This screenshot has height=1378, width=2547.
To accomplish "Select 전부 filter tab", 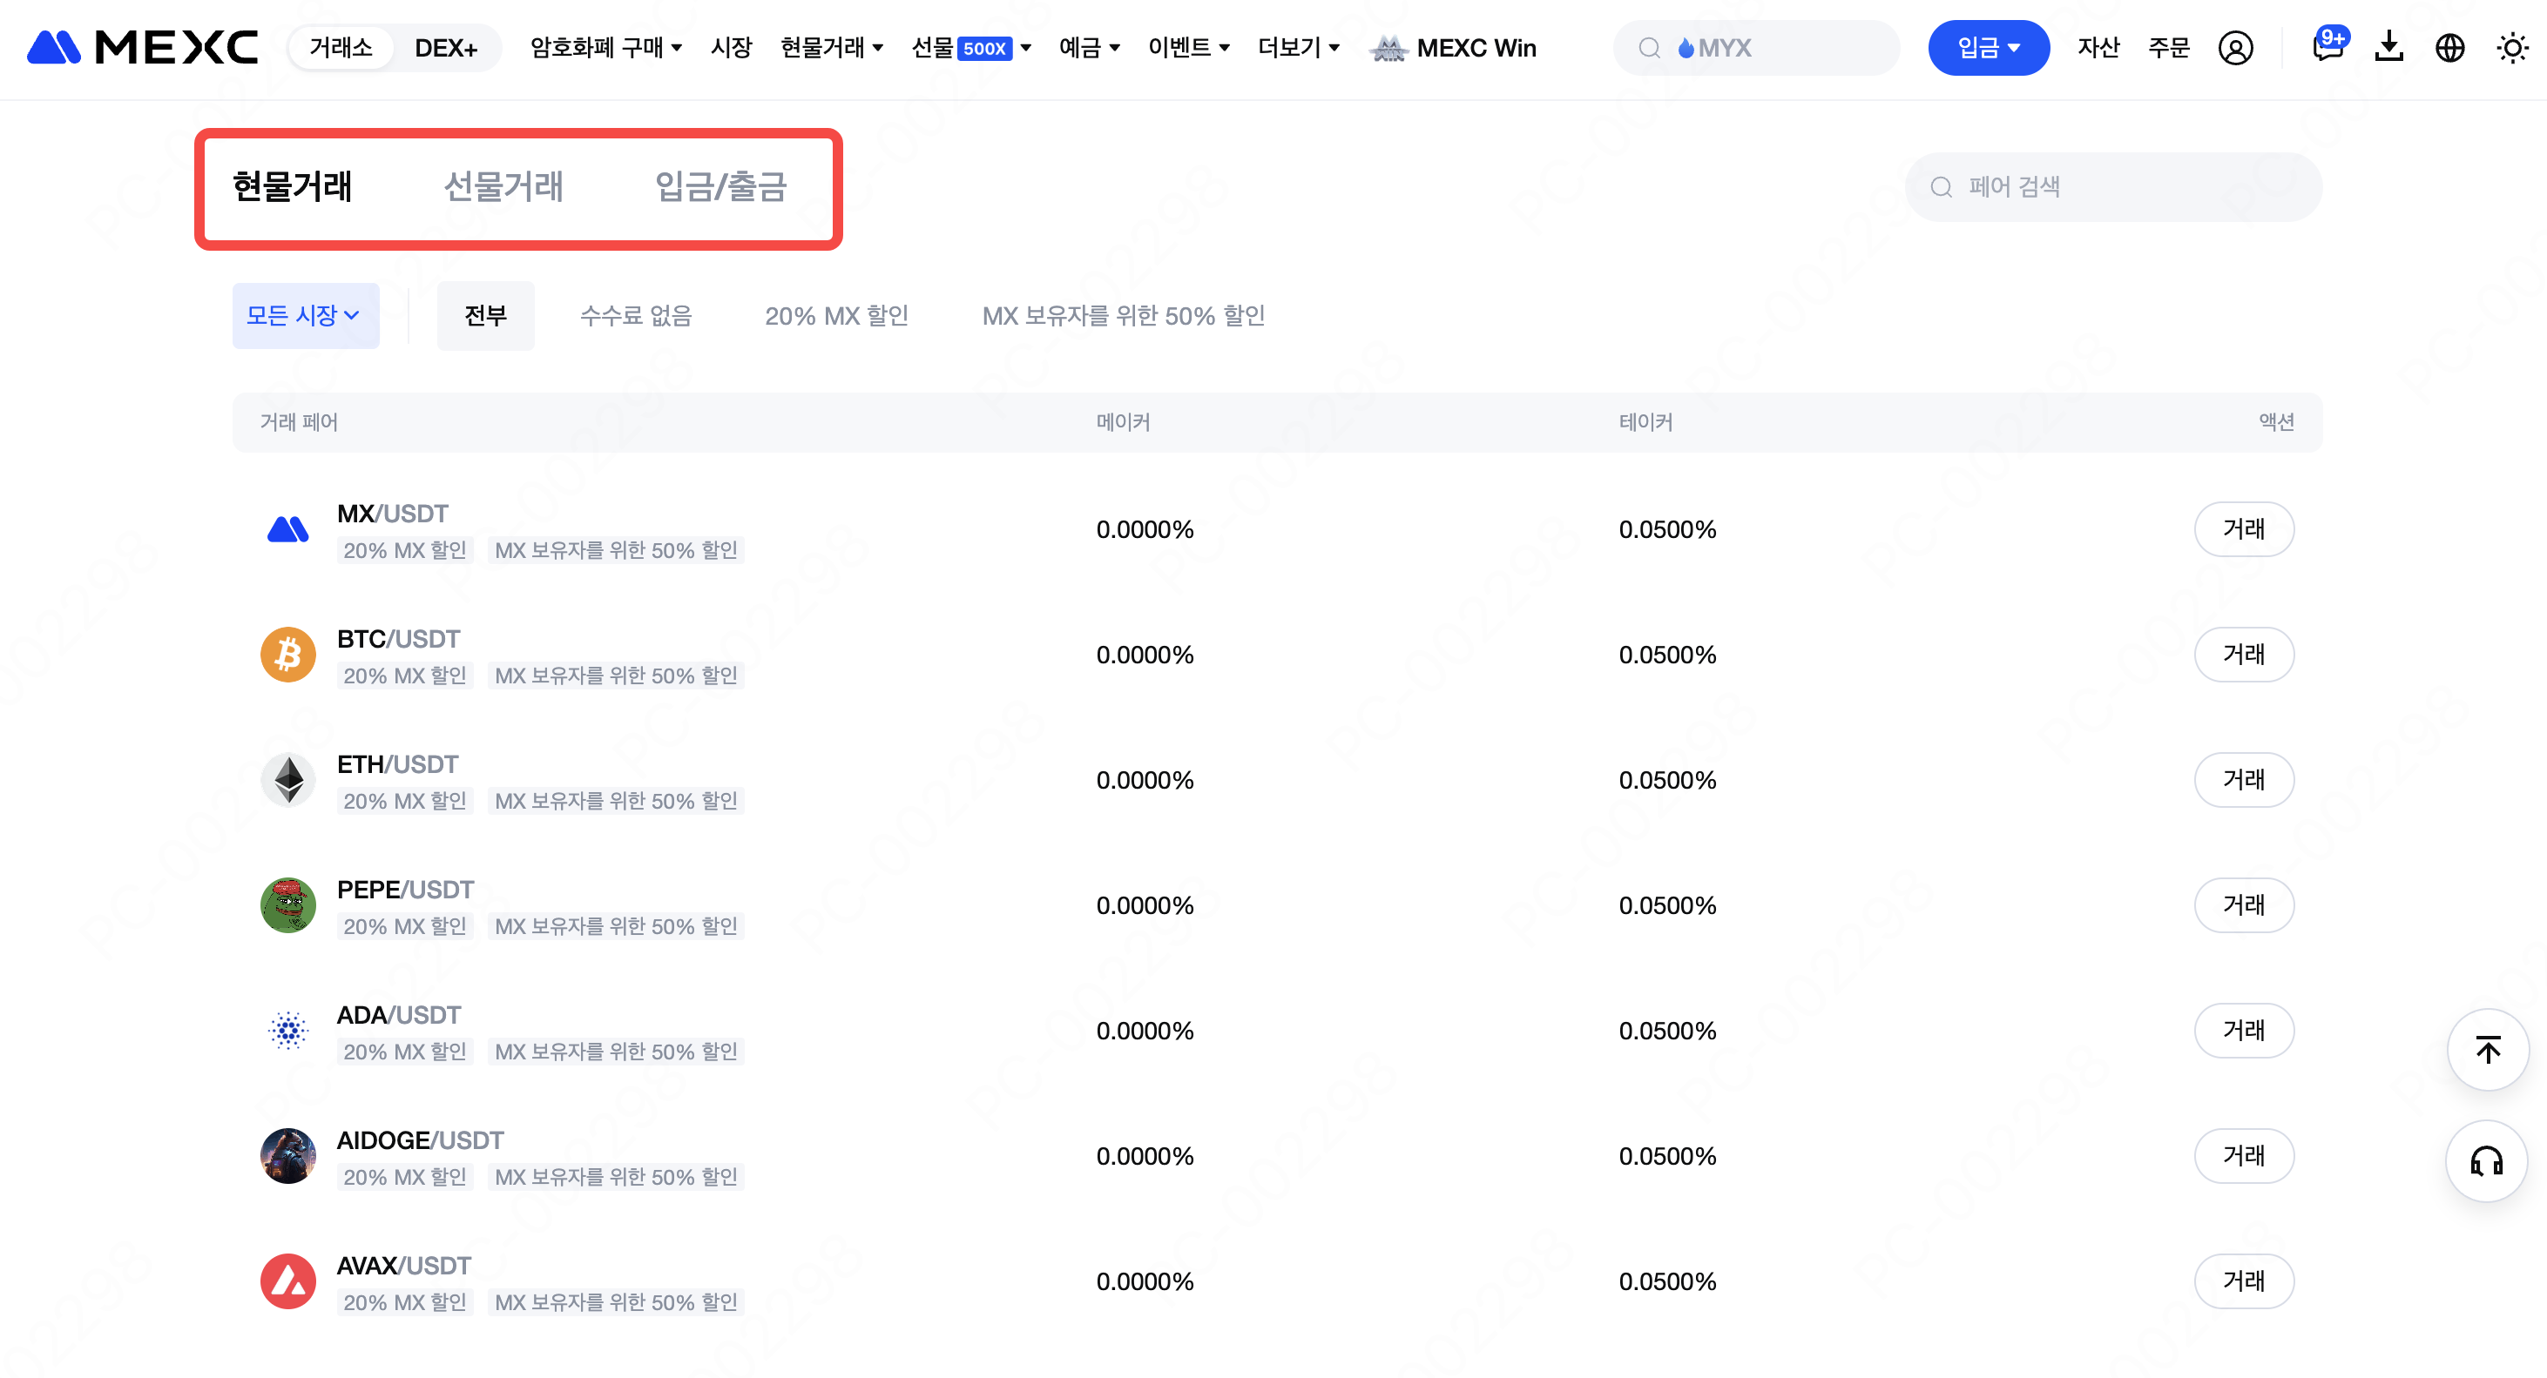I will (x=485, y=315).
